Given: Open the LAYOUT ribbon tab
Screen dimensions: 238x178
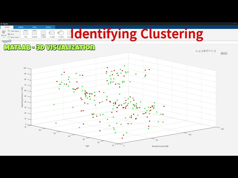Looking at the screenshot, I should click(x=48, y=27).
